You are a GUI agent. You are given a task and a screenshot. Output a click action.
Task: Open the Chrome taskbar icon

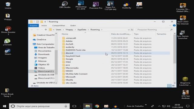[x=97, y=106]
